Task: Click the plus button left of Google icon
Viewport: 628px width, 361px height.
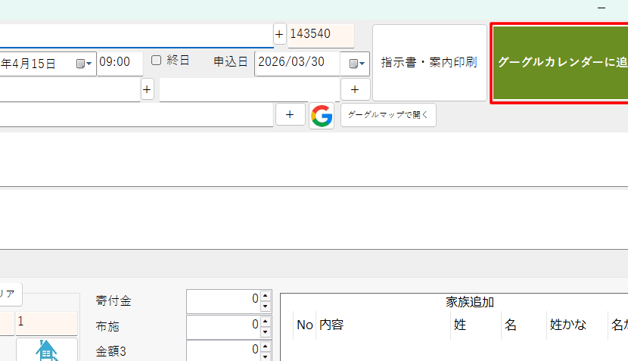Action: point(290,115)
